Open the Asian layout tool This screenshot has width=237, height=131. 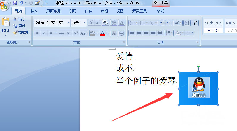tap(178, 23)
